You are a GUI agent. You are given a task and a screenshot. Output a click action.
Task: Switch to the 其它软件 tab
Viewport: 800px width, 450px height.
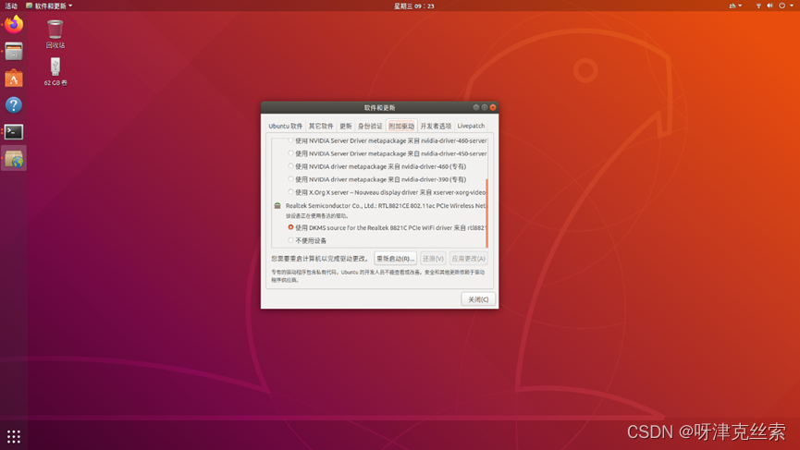[321, 126]
